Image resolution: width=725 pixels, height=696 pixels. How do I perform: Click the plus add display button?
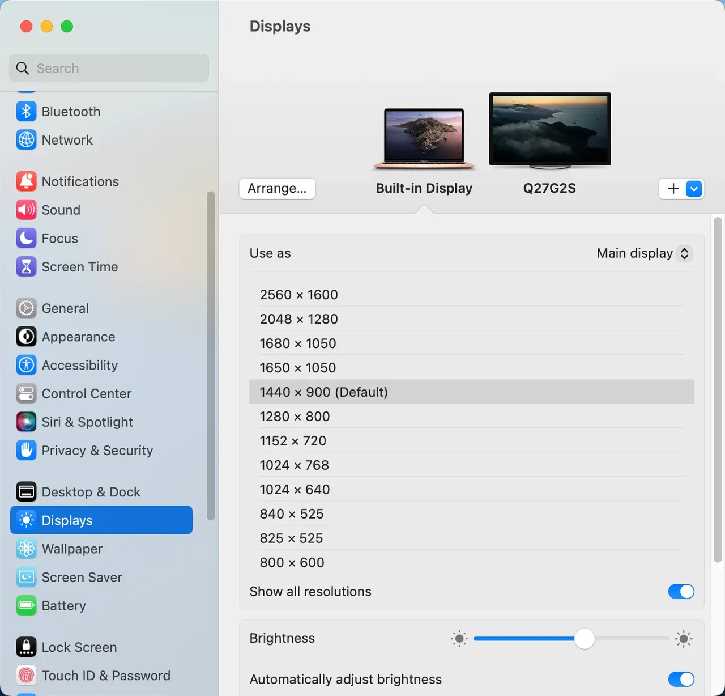673,189
